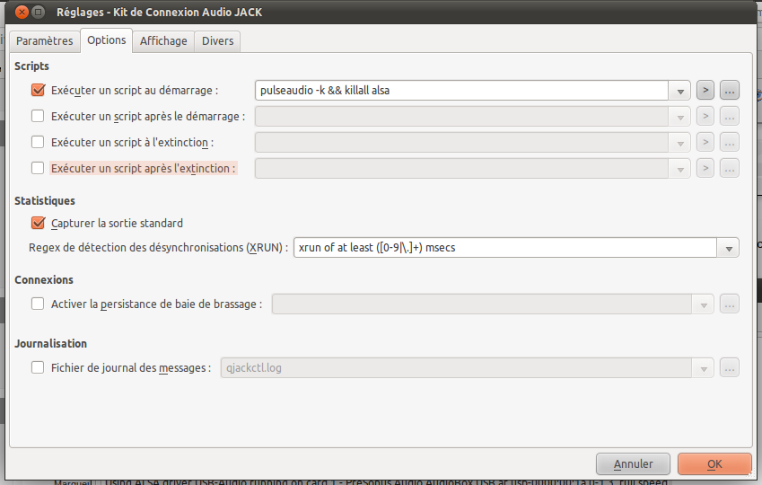762x485 pixels.
Task: Open the XRUN regex dropdown list
Action: (728, 248)
